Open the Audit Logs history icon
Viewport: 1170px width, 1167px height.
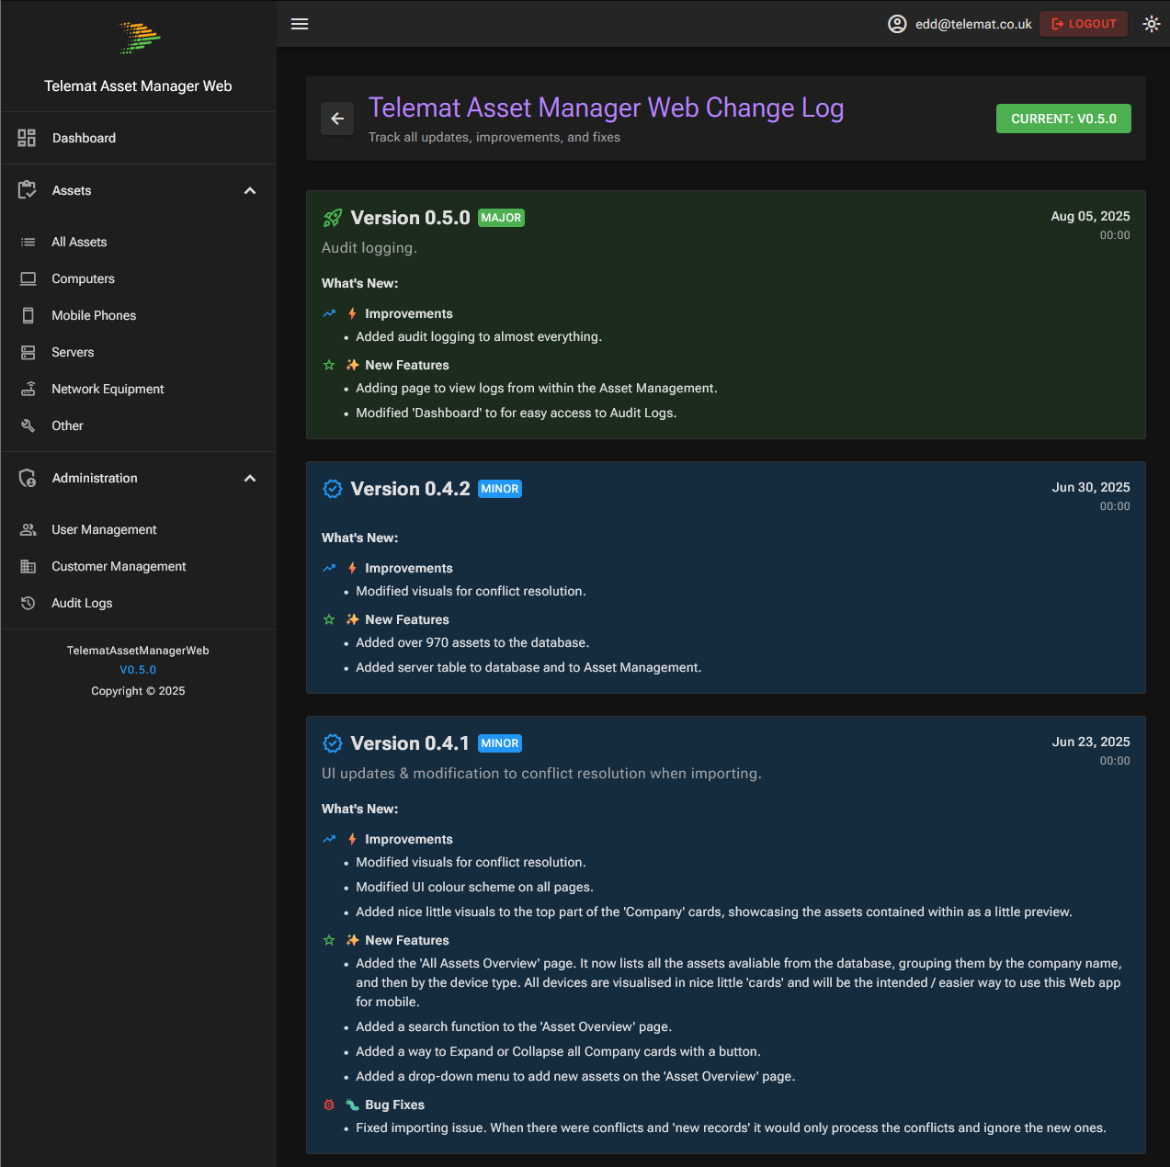pos(28,603)
